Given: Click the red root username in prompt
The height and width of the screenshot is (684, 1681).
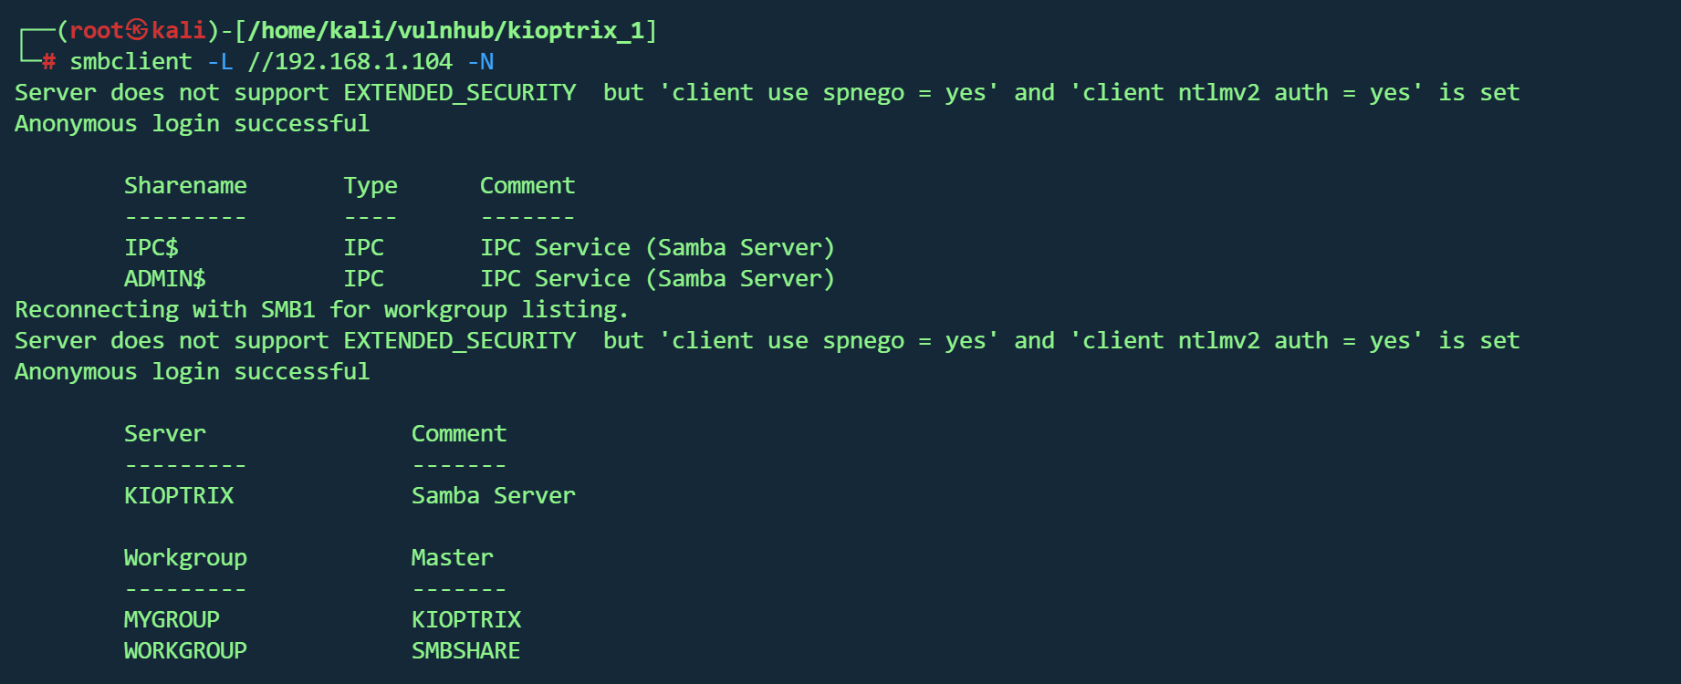Looking at the screenshot, I should 96,31.
